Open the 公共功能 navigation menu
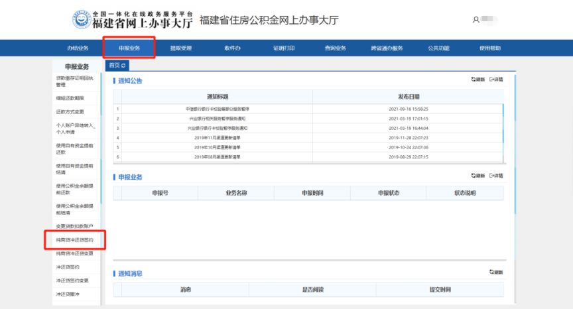Screen dimensions: 573x309 click(x=438, y=48)
